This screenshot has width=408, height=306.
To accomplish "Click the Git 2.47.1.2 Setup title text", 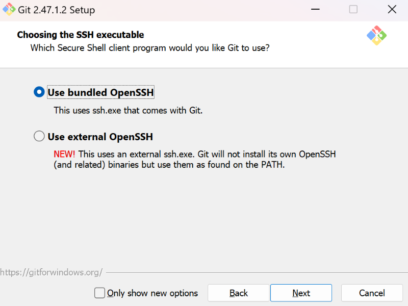I will click(51, 9).
